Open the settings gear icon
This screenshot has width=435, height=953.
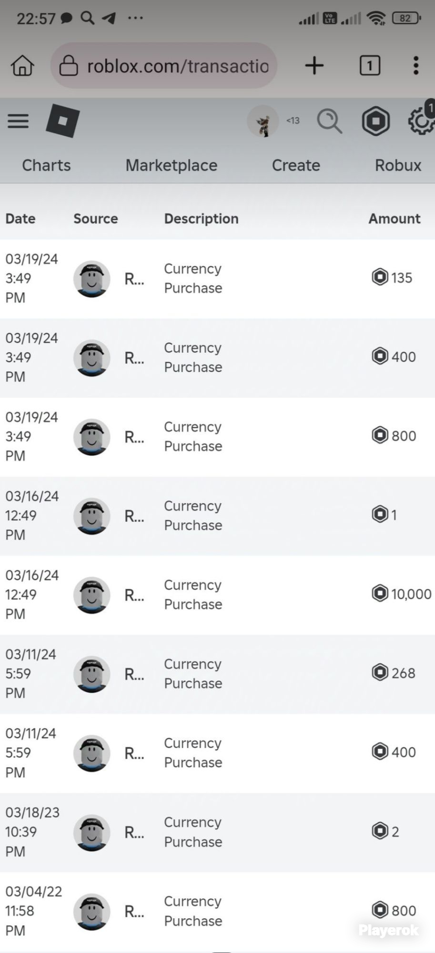point(421,121)
